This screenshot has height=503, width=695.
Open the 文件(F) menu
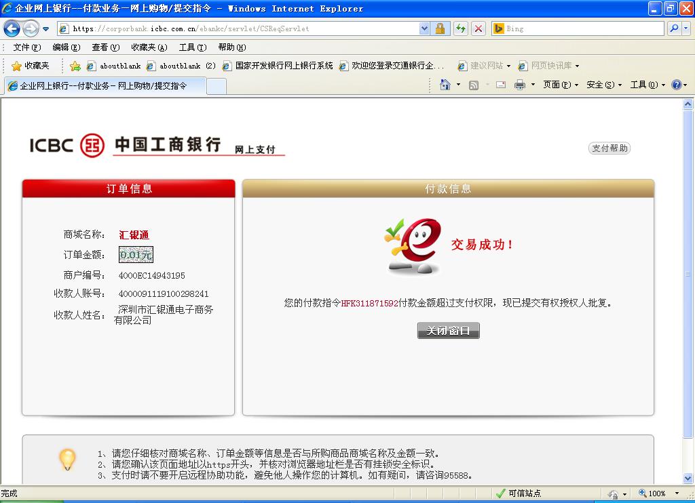27,47
